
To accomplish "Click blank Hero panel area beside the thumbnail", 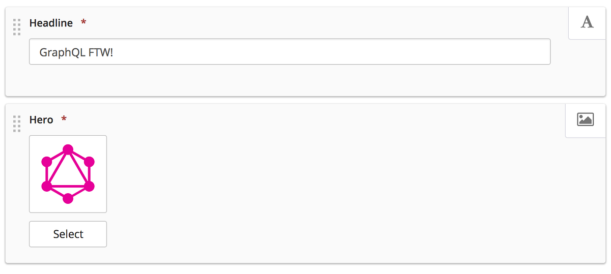I will click(331, 193).
